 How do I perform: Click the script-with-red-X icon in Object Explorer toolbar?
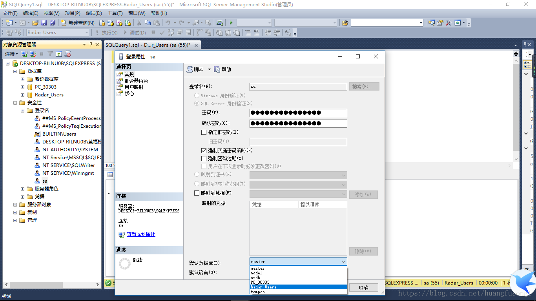coord(68,54)
